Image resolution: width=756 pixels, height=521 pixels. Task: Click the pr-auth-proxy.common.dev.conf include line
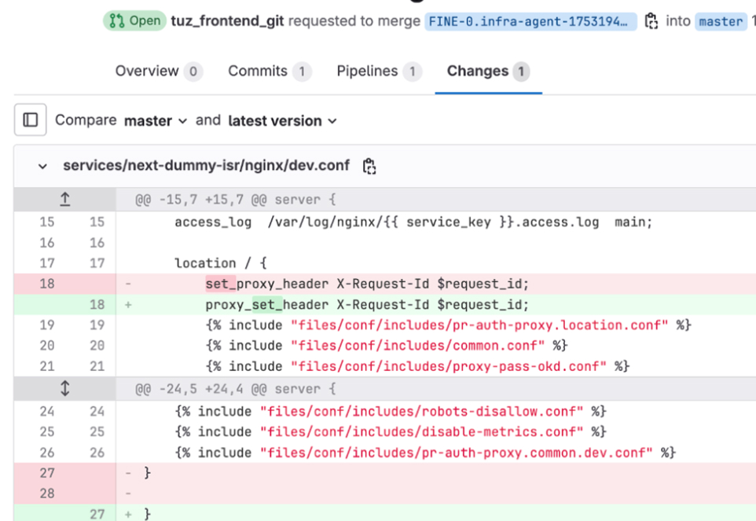pos(425,453)
